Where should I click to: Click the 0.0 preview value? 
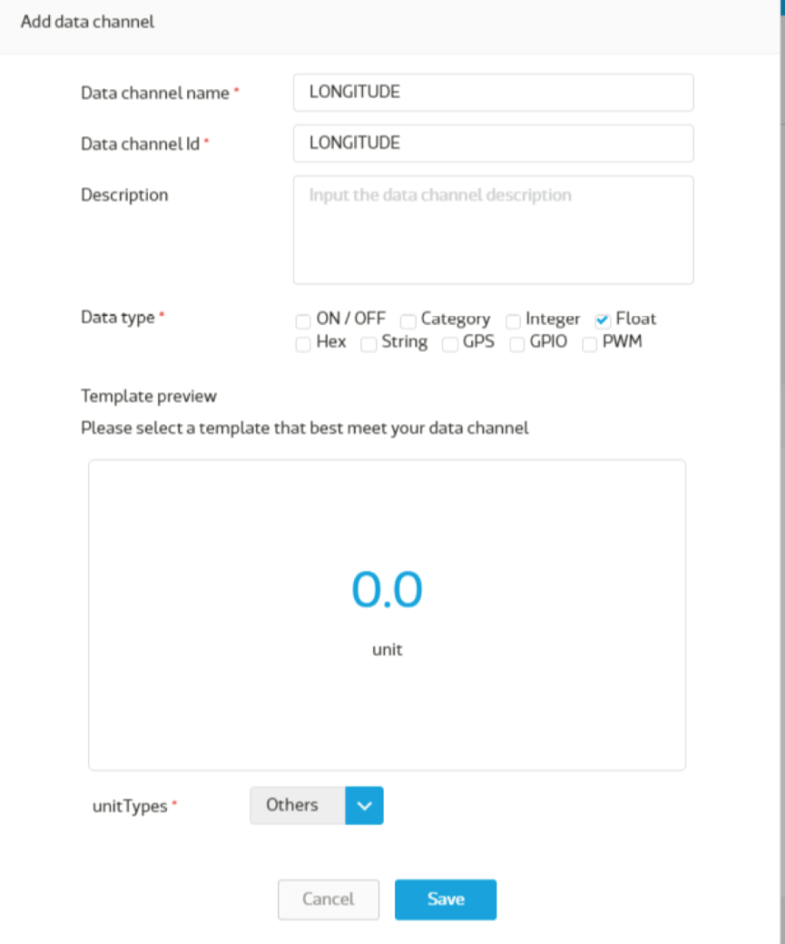387,589
